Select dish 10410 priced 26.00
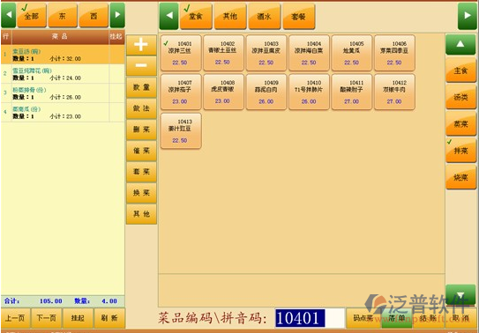 point(309,92)
